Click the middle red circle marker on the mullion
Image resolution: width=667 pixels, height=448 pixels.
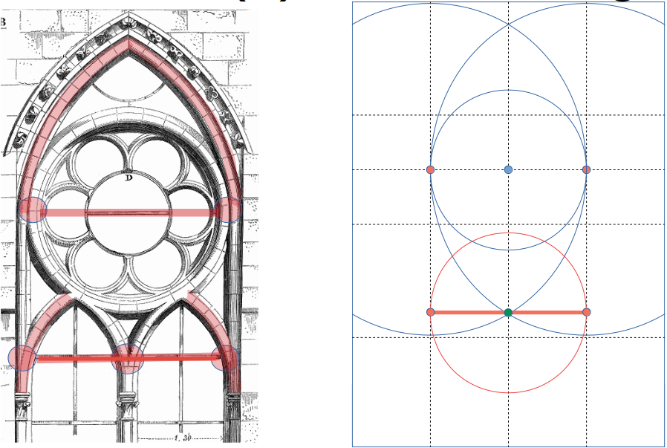127,358
